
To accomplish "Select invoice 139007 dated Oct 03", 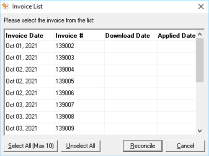I will pyautogui.click(x=100, y=105).
